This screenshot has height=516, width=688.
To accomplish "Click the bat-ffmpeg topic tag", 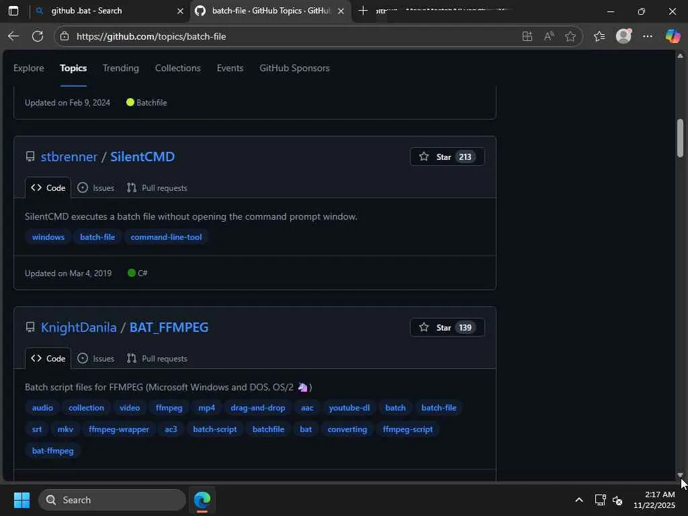I will 52,451.
